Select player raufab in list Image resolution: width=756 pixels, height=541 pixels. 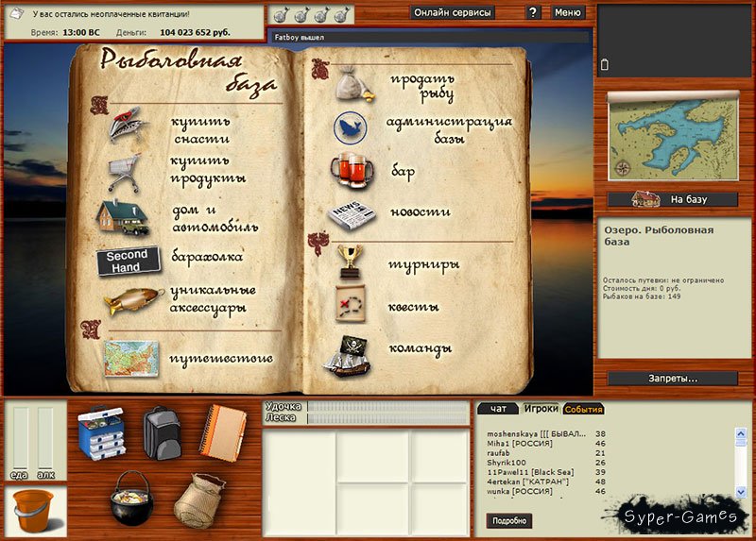coord(546,453)
